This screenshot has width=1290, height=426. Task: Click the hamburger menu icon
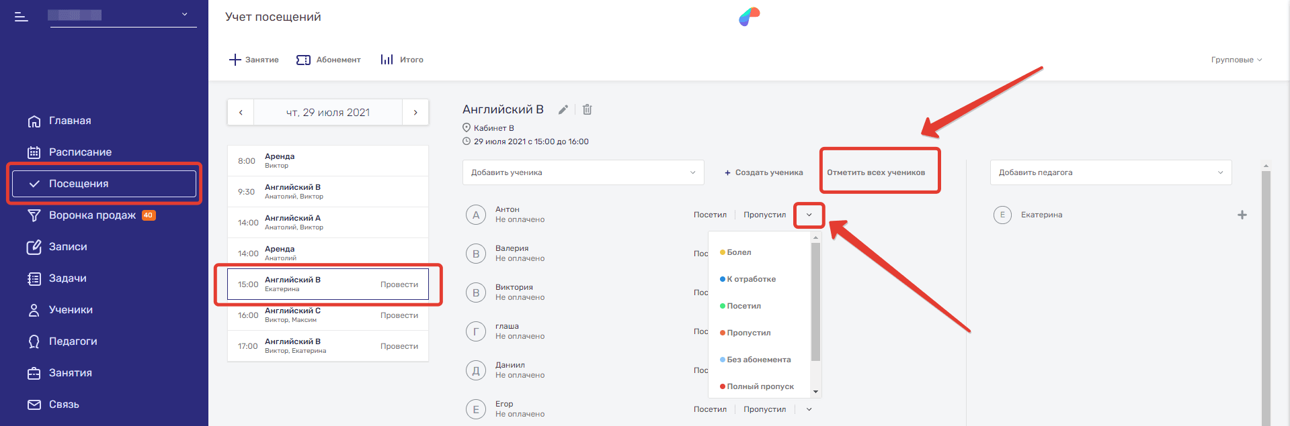point(22,17)
